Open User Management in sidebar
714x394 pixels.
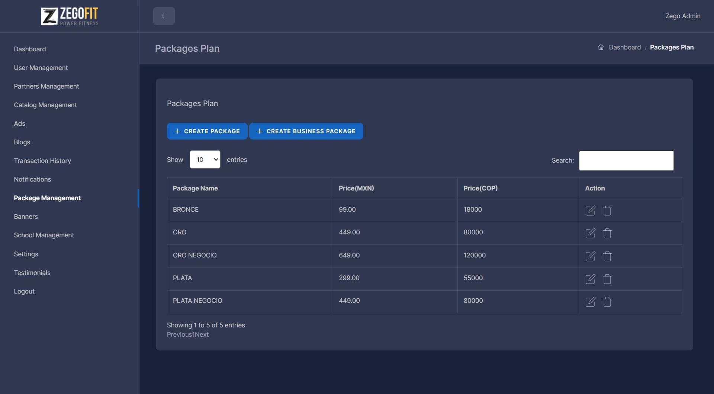click(x=41, y=68)
